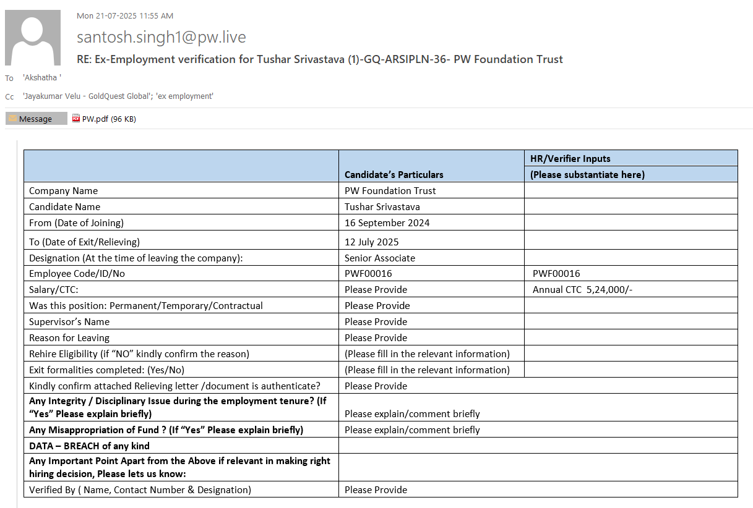Open the PW.pdf attachment
This screenshot has width=753, height=508.
pyautogui.click(x=103, y=119)
